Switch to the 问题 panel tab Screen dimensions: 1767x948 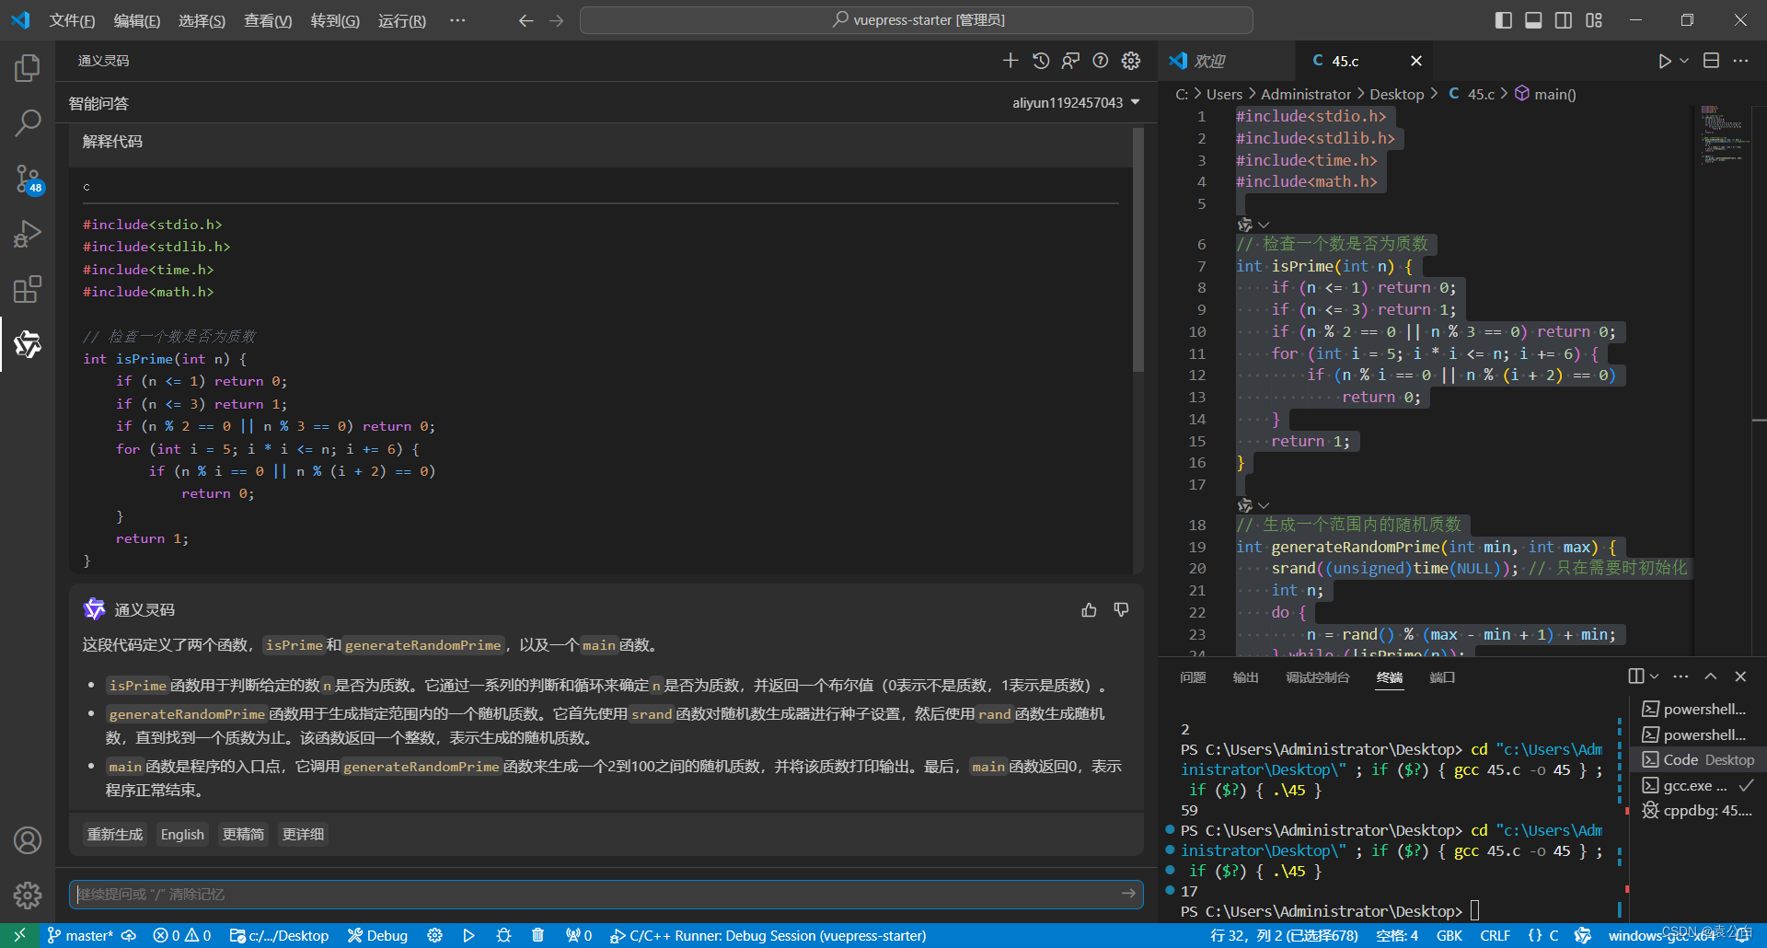click(1193, 677)
